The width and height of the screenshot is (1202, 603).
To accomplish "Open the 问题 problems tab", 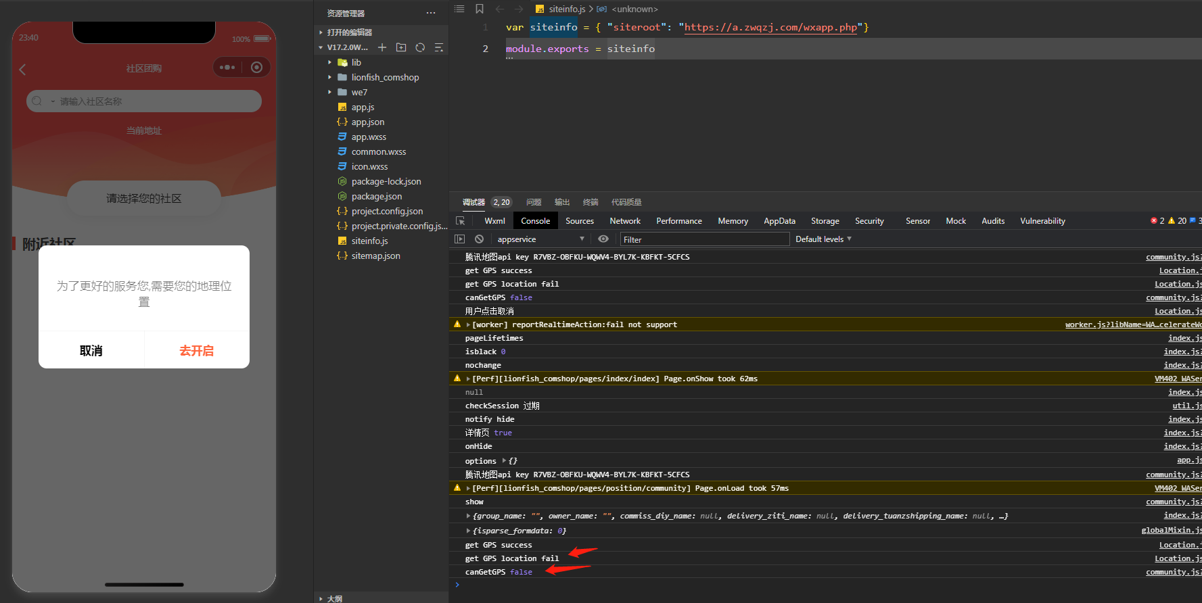I will pos(534,202).
